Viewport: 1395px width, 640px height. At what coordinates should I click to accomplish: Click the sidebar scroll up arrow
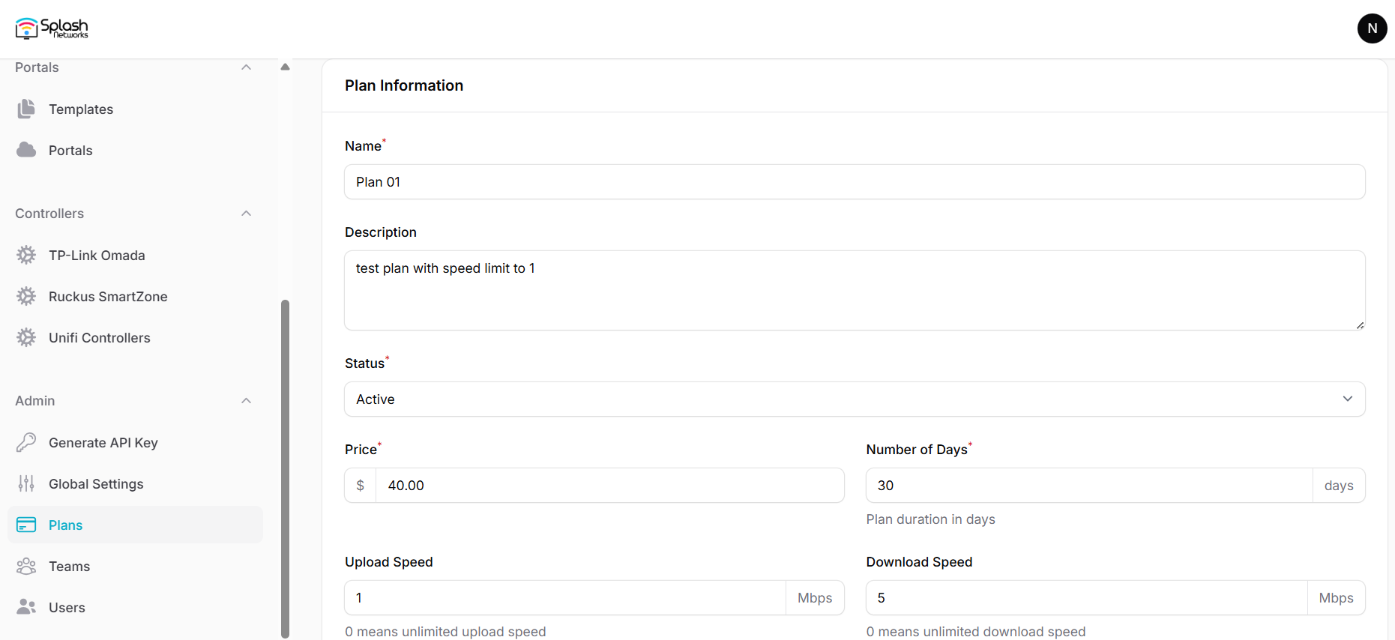click(285, 67)
